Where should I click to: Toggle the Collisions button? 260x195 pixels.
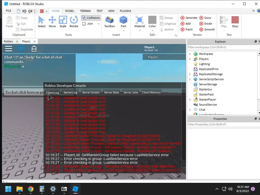91,18
